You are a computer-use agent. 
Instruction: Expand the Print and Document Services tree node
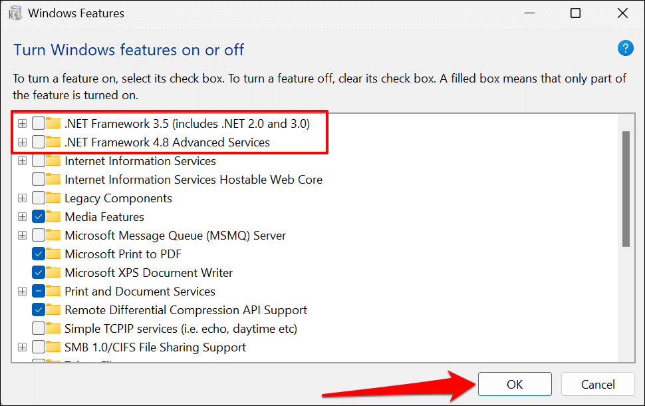click(23, 292)
